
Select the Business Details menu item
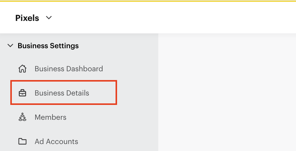[62, 93]
